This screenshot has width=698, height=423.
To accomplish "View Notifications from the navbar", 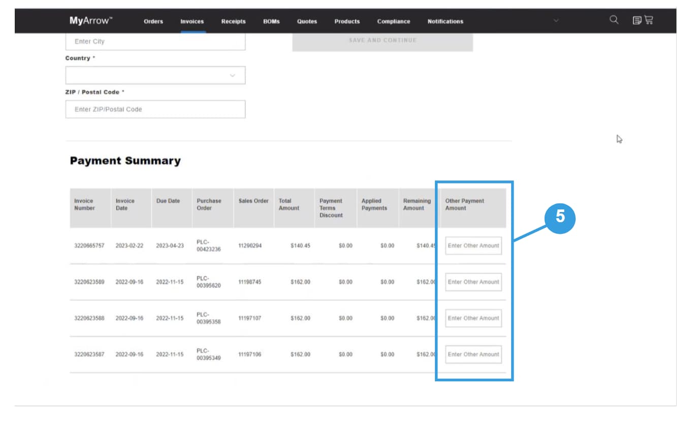I will click(x=446, y=21).
